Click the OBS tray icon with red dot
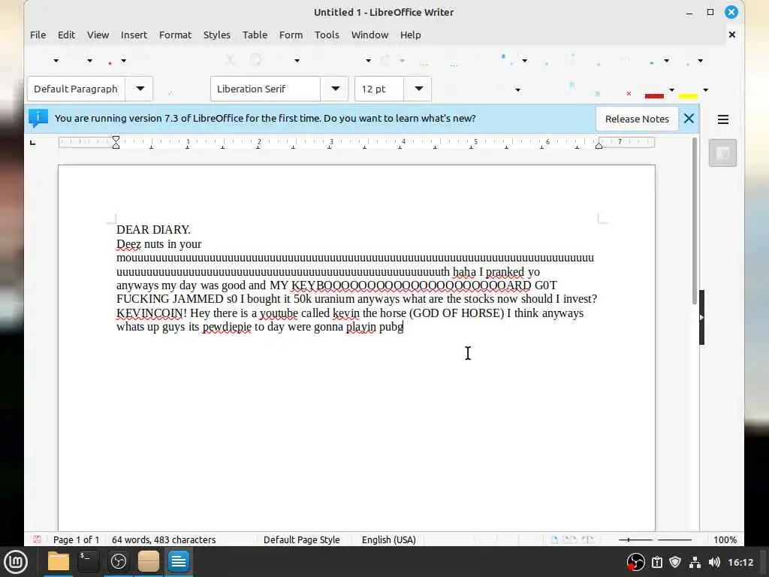The height and width of the screenshot is (577, 769). pyautogui.click(x=635, y=562)
